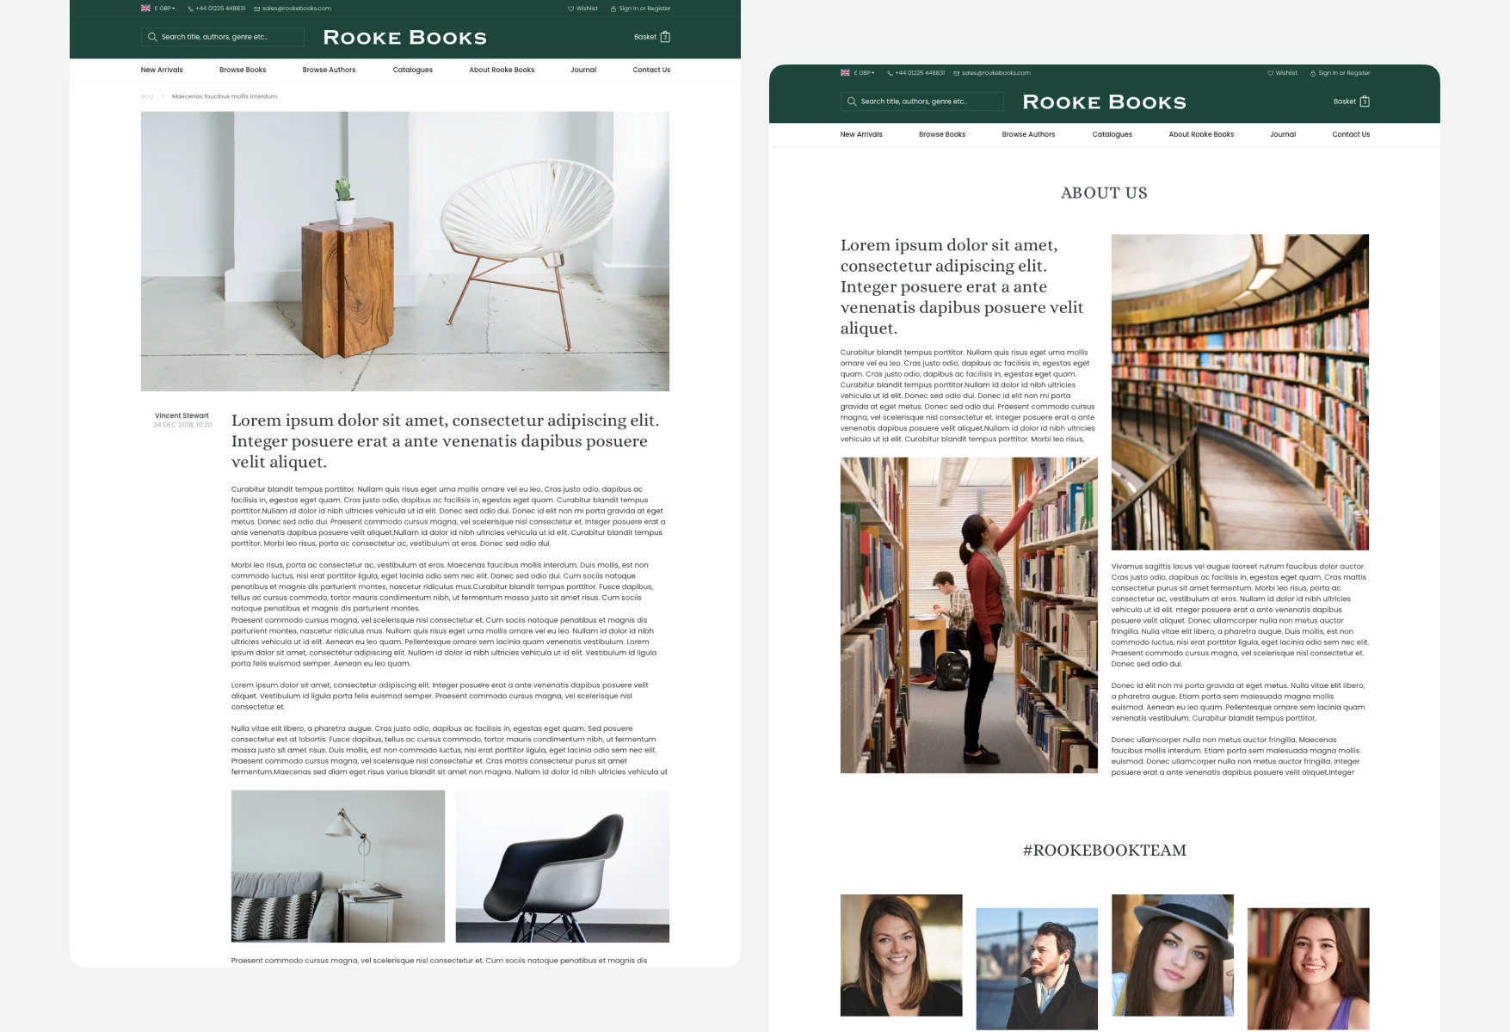Open Browse Authors on About Us page navigation
Screen dimensions: 1510x1032
click(x=1028, y=134)
